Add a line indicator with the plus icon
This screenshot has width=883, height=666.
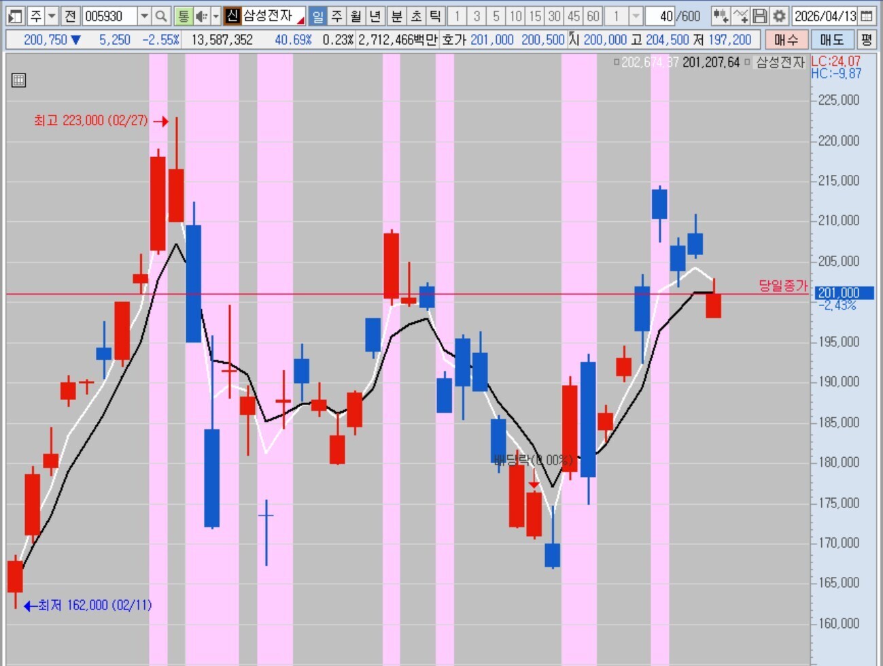[x=740, y=16]
